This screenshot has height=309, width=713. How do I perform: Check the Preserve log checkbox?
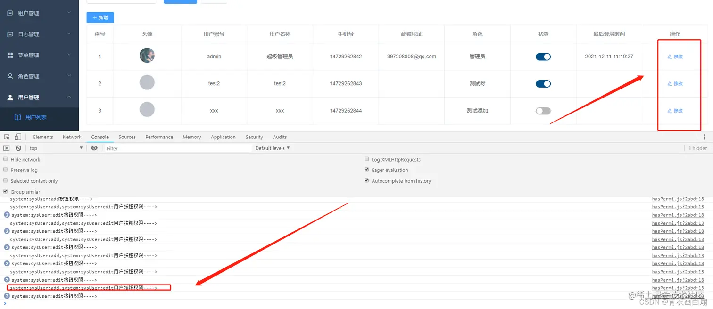6,170
